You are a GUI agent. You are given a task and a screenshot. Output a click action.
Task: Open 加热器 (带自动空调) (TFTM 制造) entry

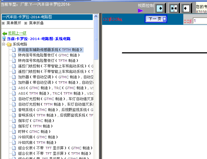pyautogui.click(x=56, y=83)
